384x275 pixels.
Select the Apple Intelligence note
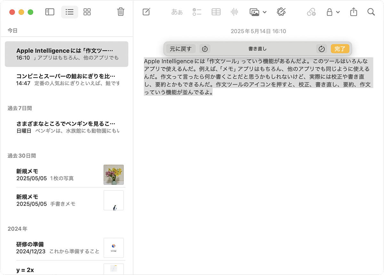tap(67, 54)
